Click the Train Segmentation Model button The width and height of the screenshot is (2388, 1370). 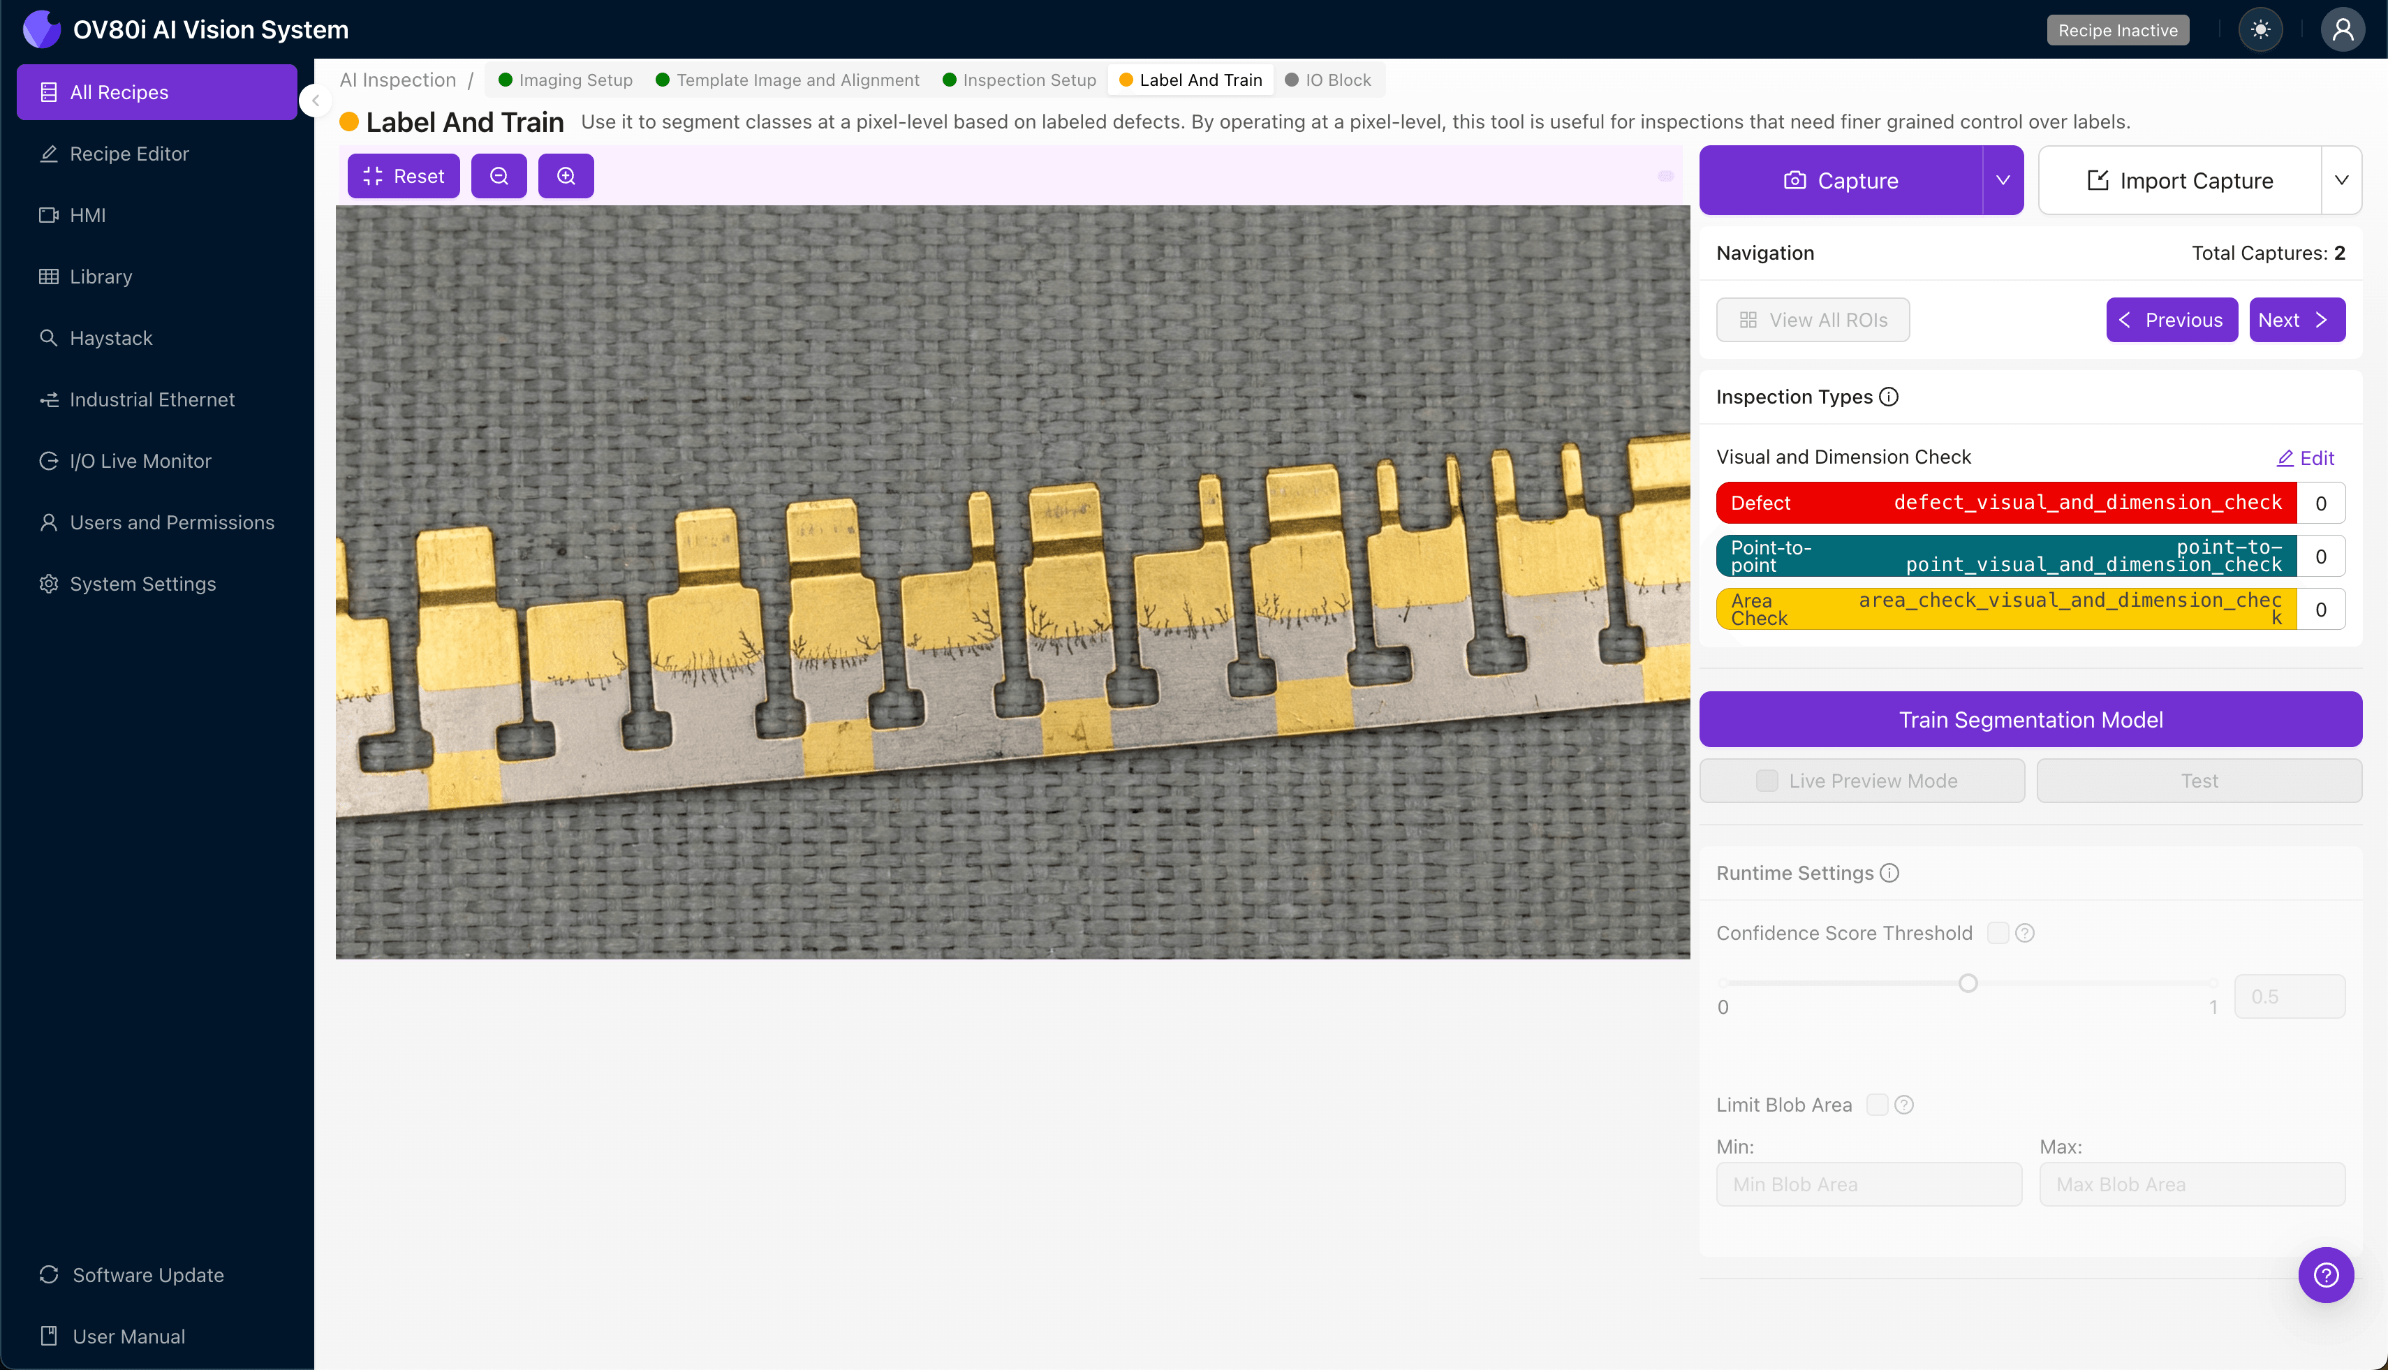point(2030,719)
